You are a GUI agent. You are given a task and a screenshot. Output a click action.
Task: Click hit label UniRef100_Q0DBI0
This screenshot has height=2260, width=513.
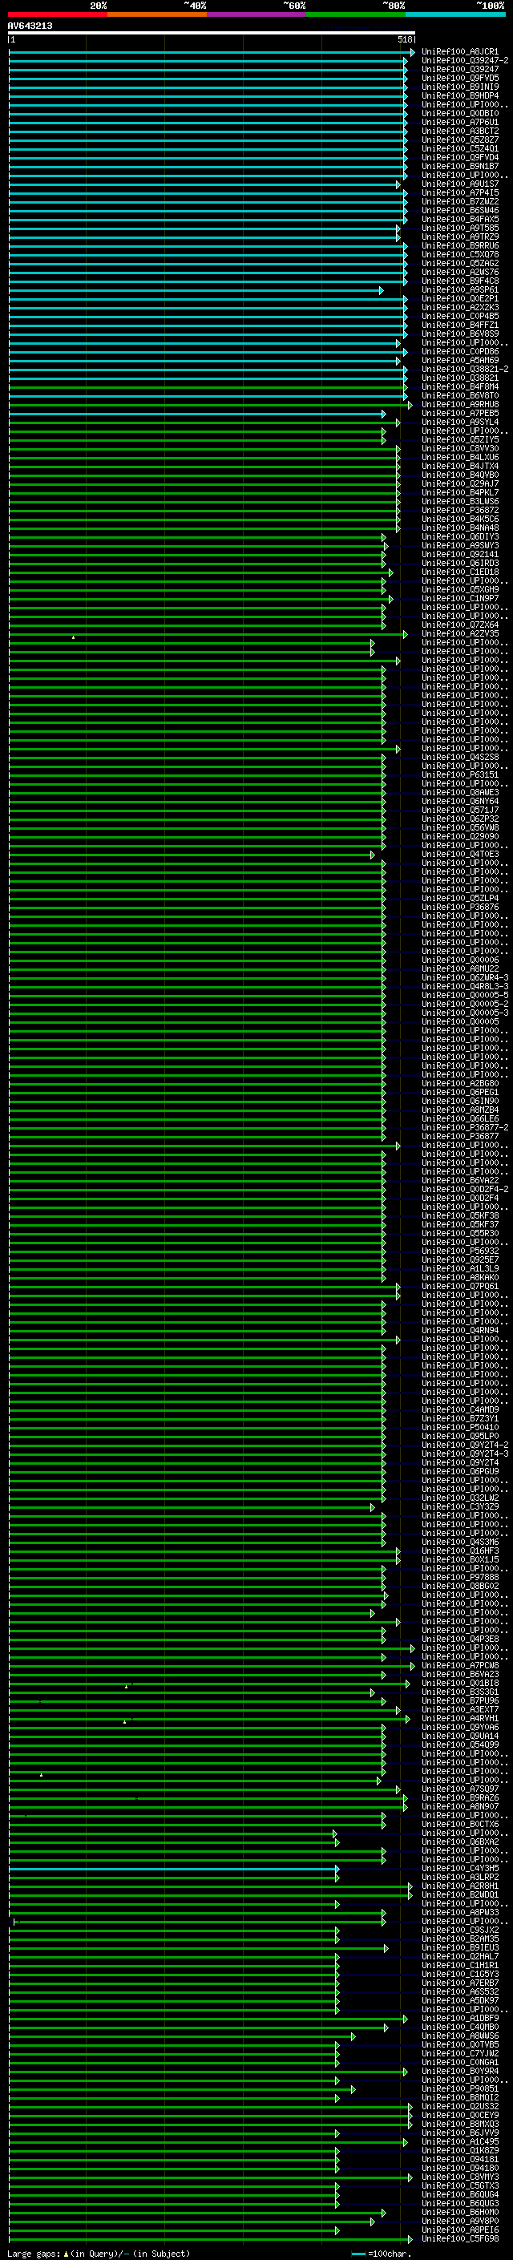(x=459, y=113)
